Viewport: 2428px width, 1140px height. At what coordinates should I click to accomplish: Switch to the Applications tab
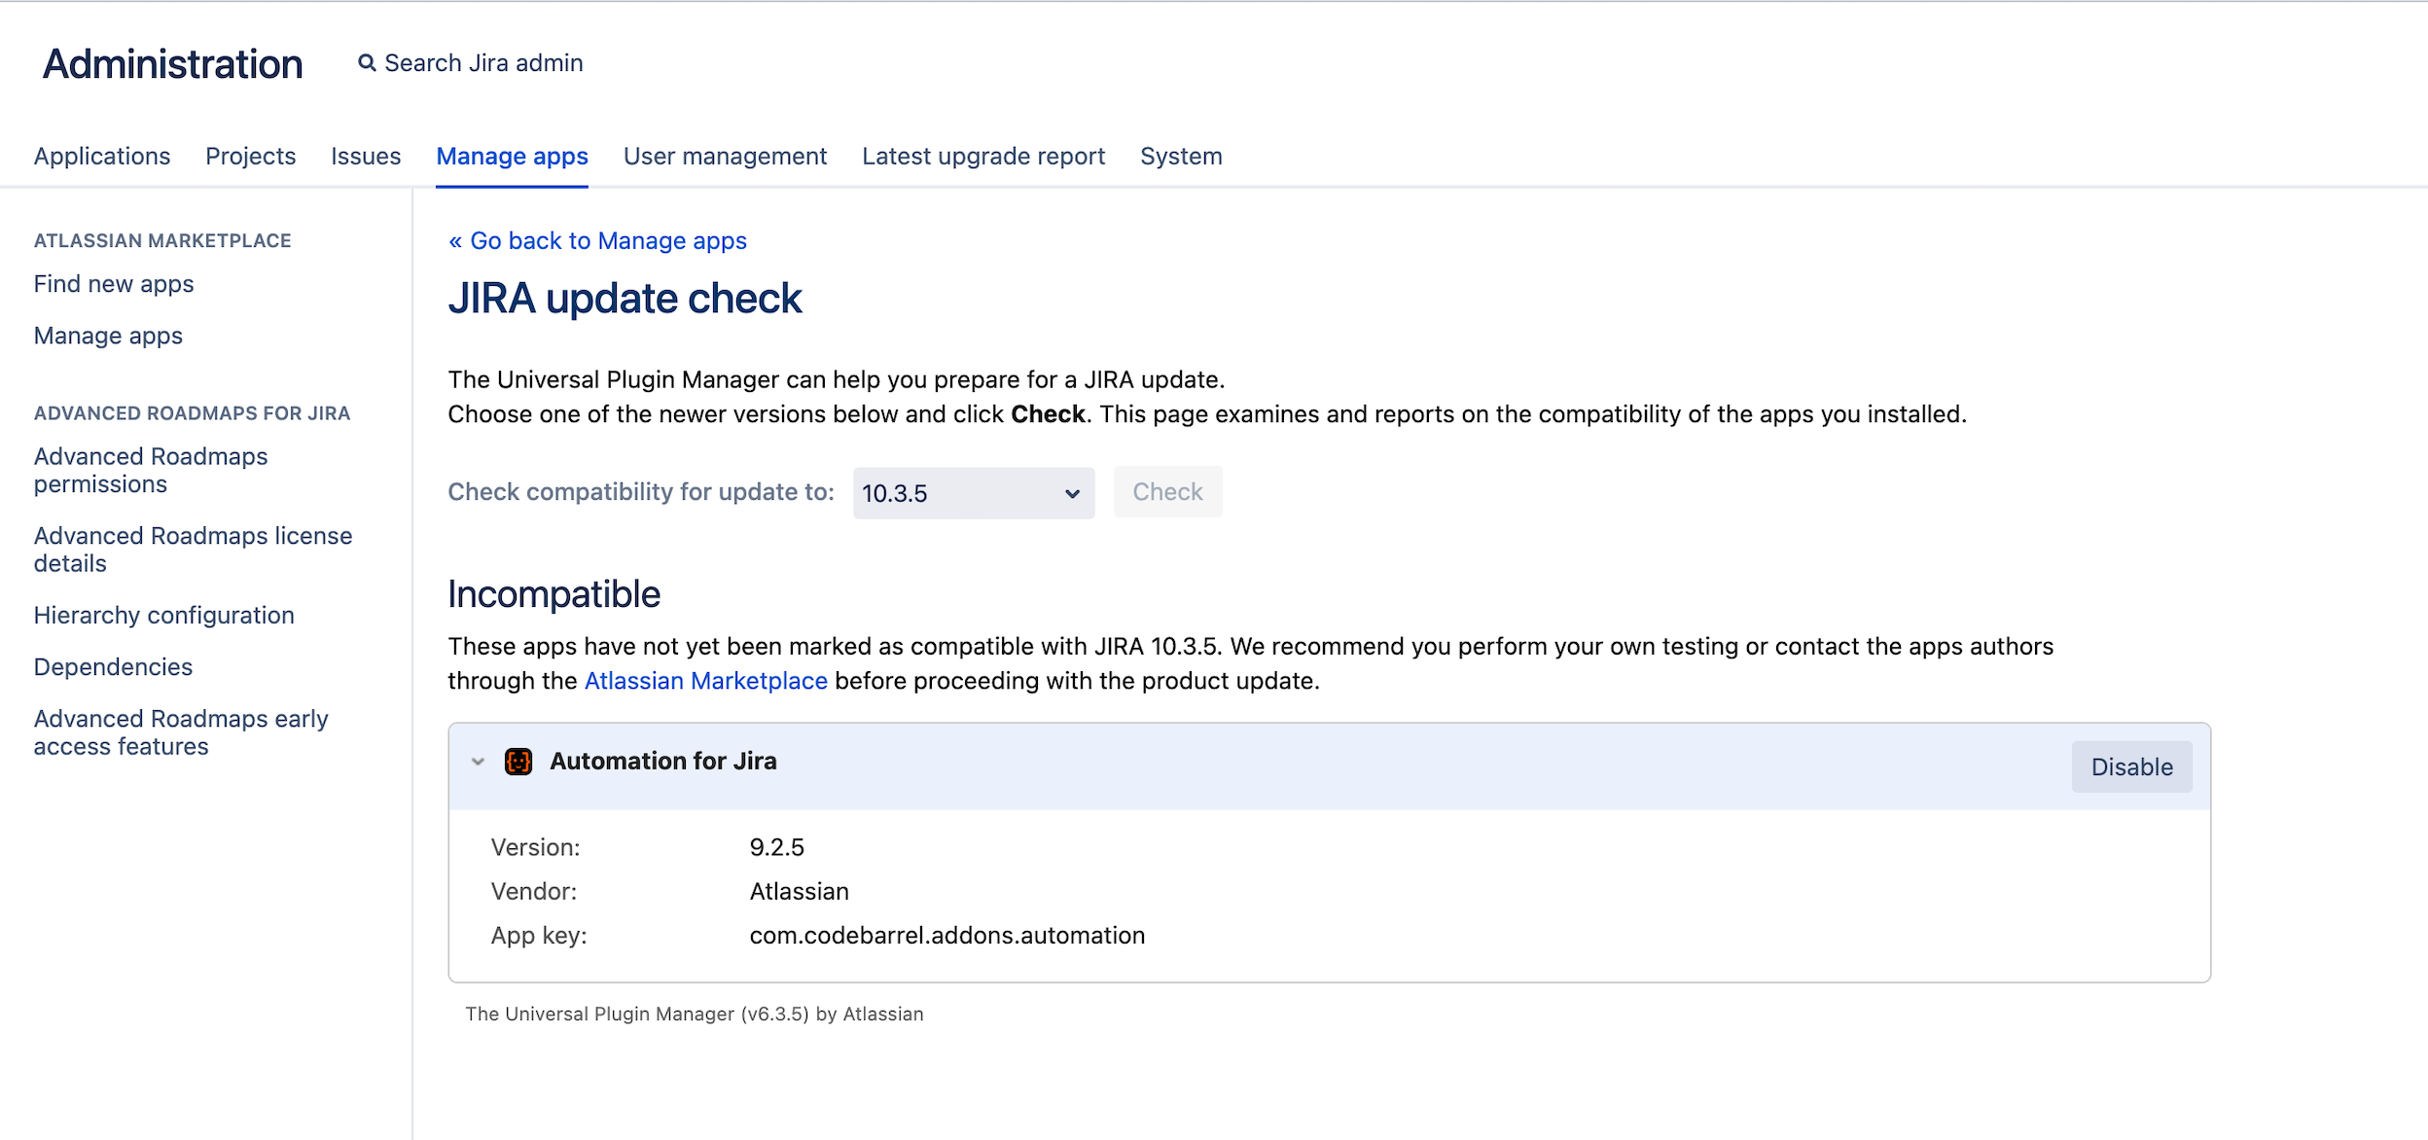(102, 157)
